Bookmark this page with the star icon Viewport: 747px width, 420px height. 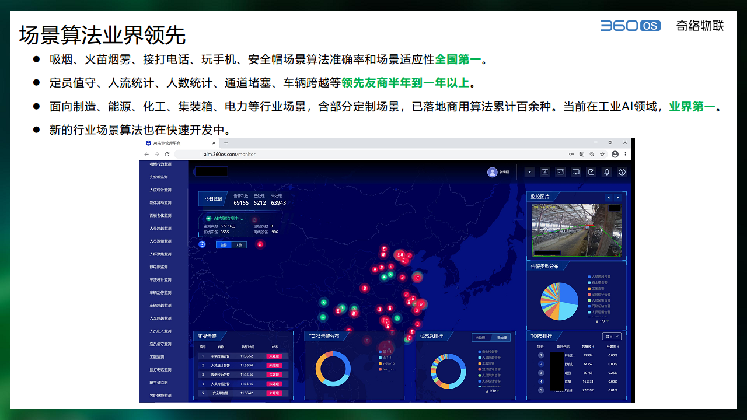coord(602,154)
